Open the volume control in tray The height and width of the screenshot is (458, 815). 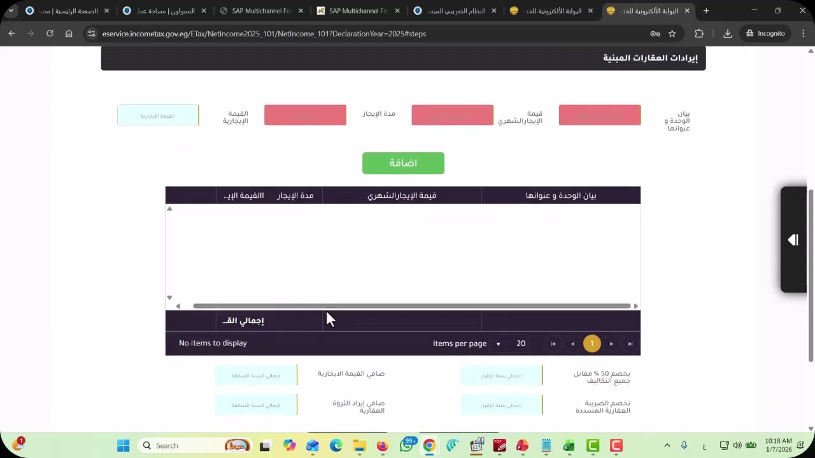(x=737, y=445)
